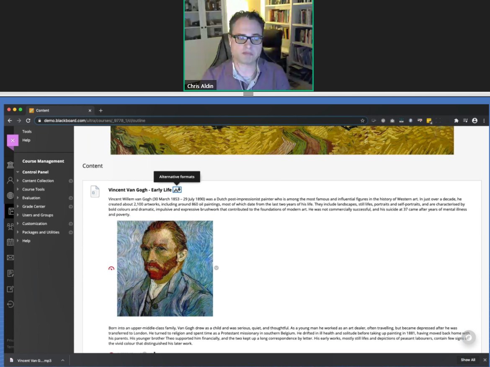Image resolution: width=490 pixels, height=367 pixels.
Task: Select the calendar icon in sidebar
Action: [10, 242]
